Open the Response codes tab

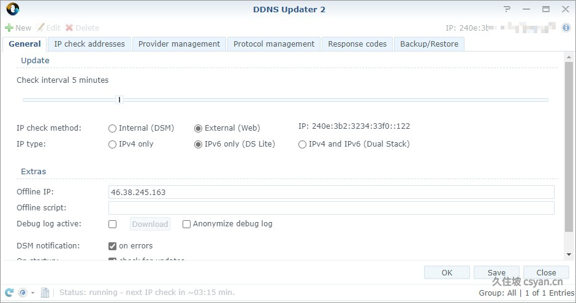(357, 44)
